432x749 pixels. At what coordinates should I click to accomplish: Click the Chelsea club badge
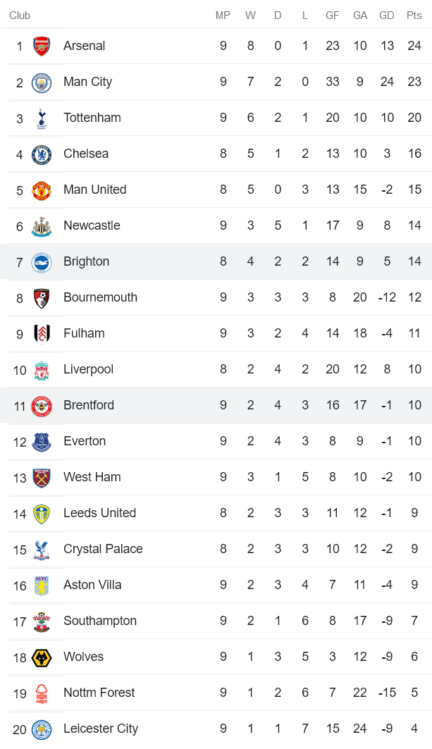point(42,154)
